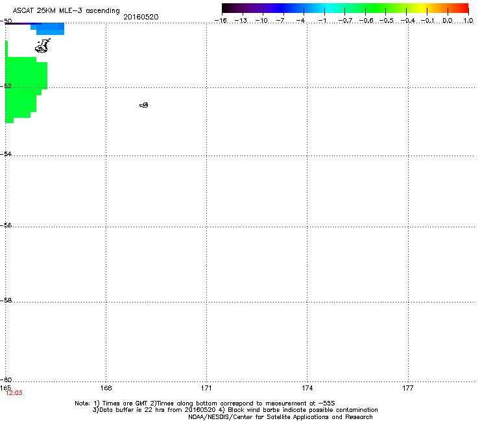
Task: Click the color bar label "-16"
Action: [x=221, y=21]
